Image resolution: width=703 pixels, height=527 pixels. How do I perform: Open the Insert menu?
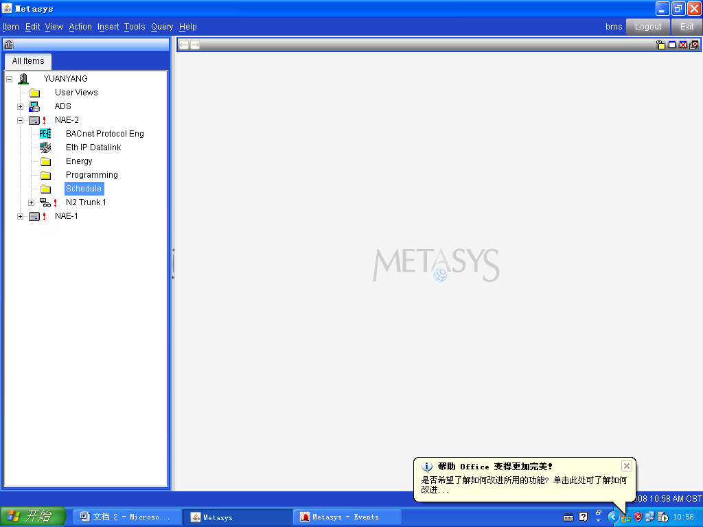[x=108, y=27]
